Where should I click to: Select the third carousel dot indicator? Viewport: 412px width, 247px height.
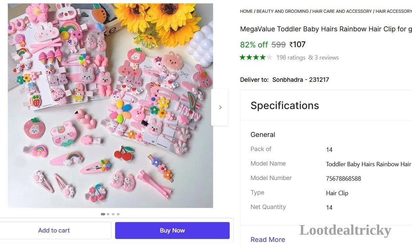113,214
